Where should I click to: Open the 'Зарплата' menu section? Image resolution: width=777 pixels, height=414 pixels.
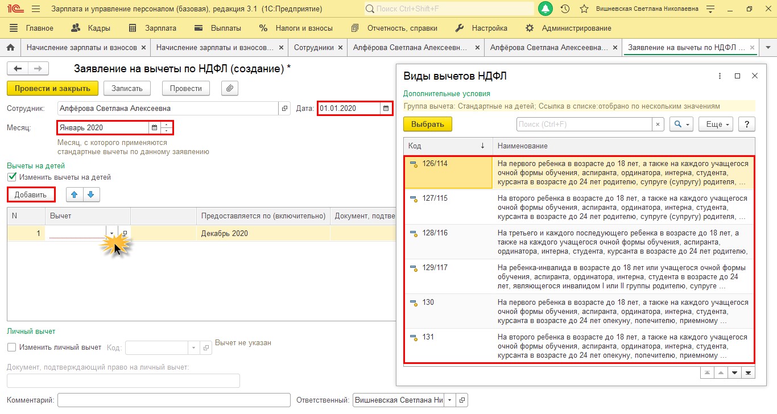(x=153, y=28)
